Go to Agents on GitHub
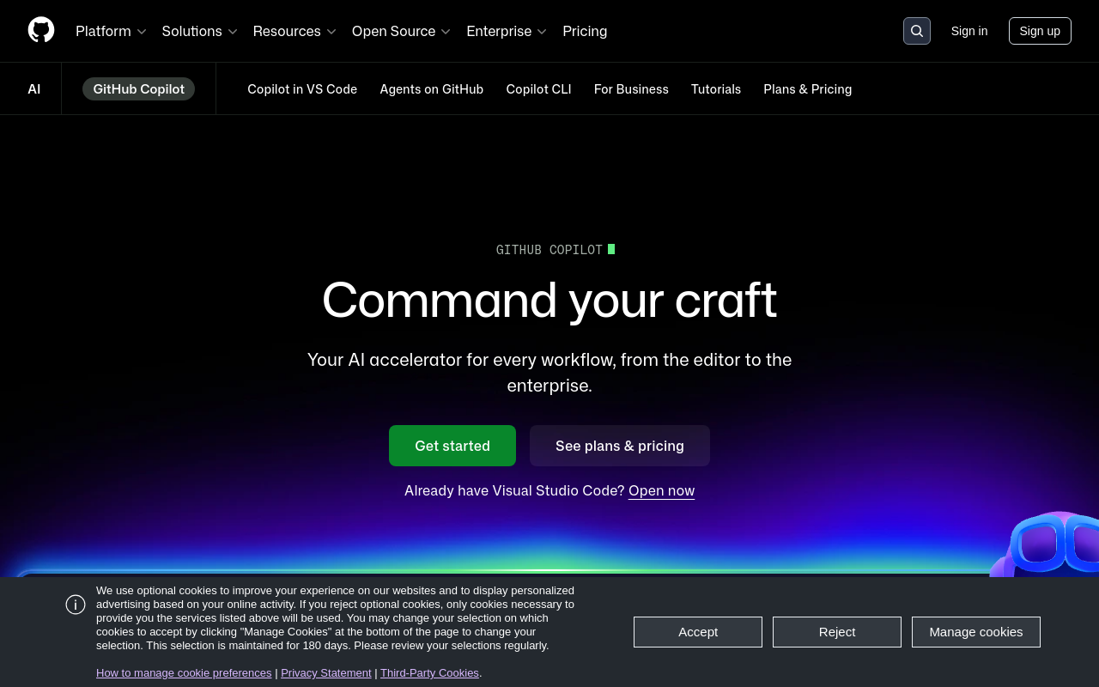Screen dimensions: 1099x687 [432, 88]
